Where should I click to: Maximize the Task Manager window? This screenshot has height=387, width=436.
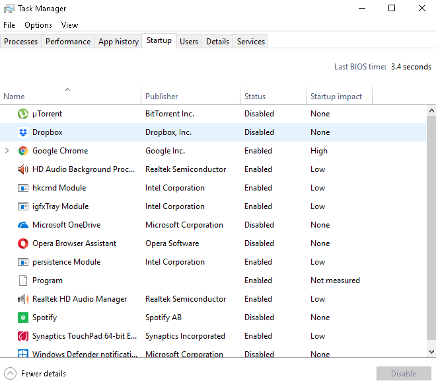click(392, 9)
